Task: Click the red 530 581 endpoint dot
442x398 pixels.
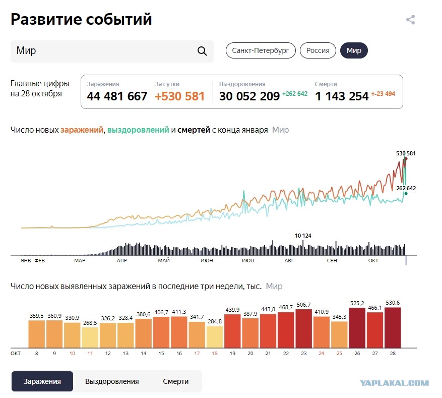Action: point(406,158)
